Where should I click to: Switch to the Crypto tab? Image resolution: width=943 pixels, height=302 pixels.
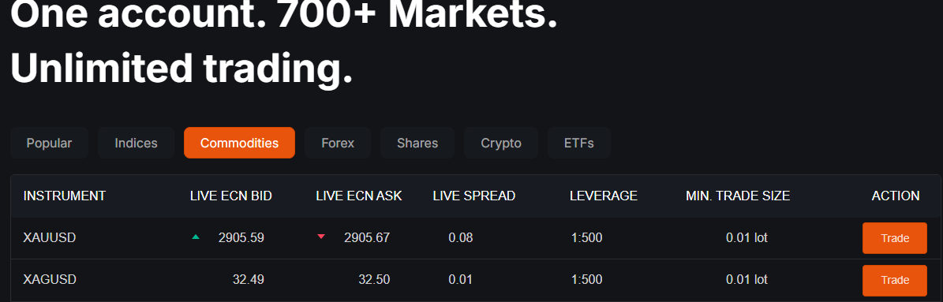501,143
